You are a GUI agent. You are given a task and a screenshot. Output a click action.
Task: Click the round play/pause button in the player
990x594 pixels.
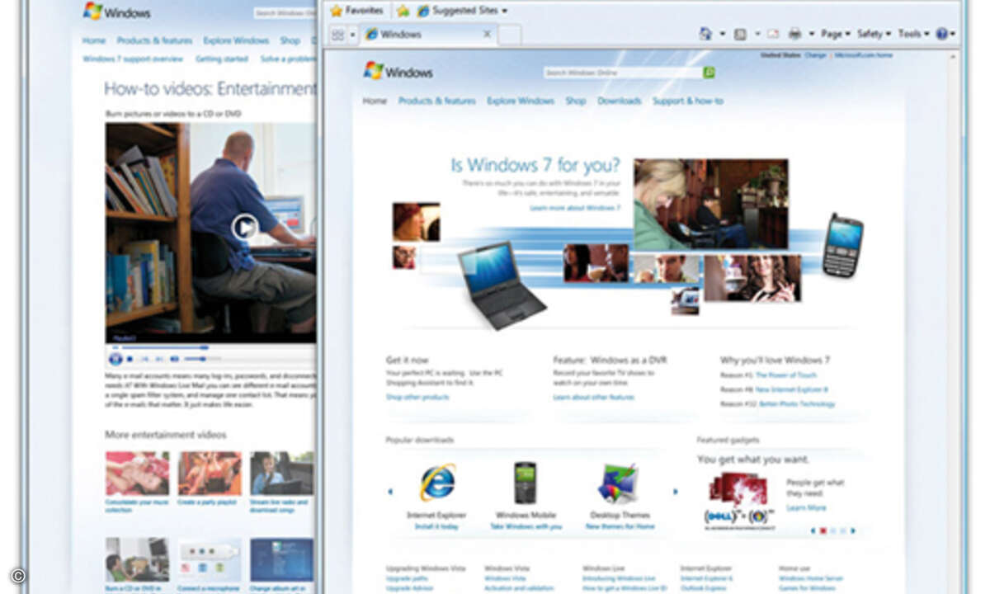pos(115,359)
